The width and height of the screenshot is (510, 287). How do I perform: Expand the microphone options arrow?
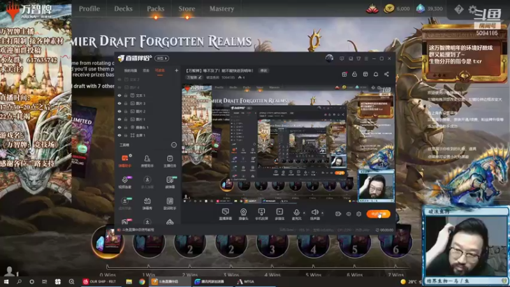coord(304,213)
